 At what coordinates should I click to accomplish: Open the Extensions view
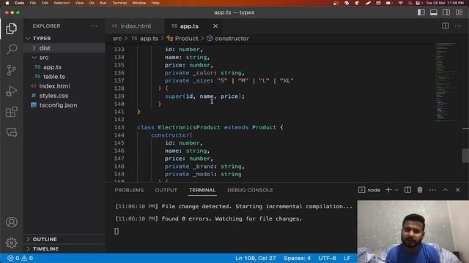tap(12, 112)
